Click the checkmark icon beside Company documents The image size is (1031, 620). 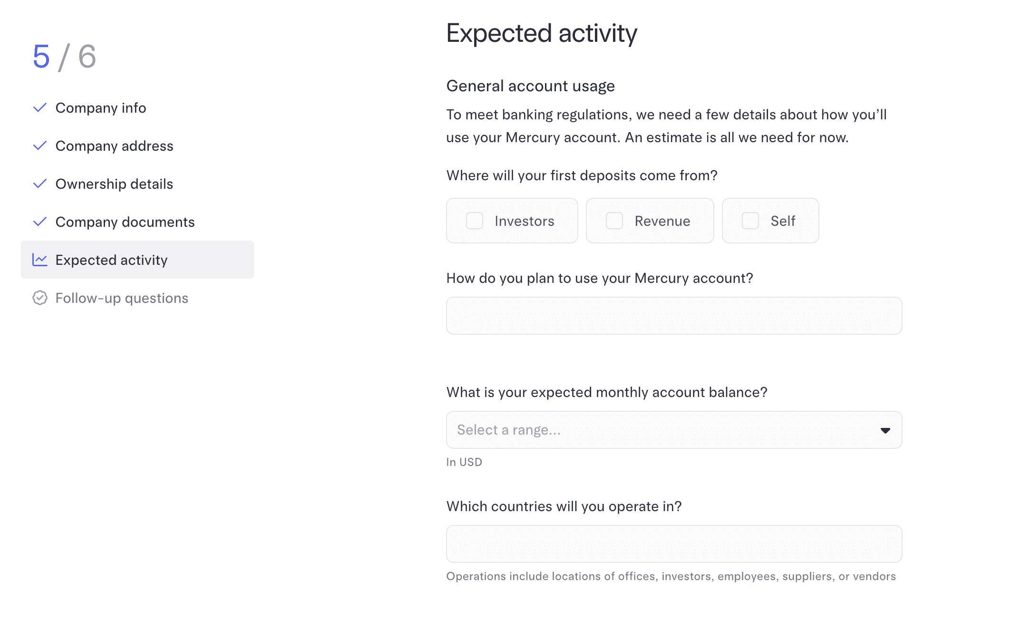pos(40,222)
